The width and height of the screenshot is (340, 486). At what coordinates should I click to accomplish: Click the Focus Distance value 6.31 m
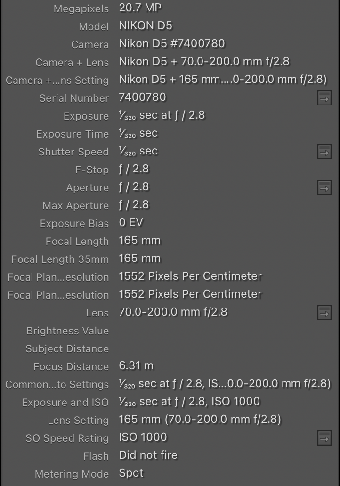tap(136, 366)
